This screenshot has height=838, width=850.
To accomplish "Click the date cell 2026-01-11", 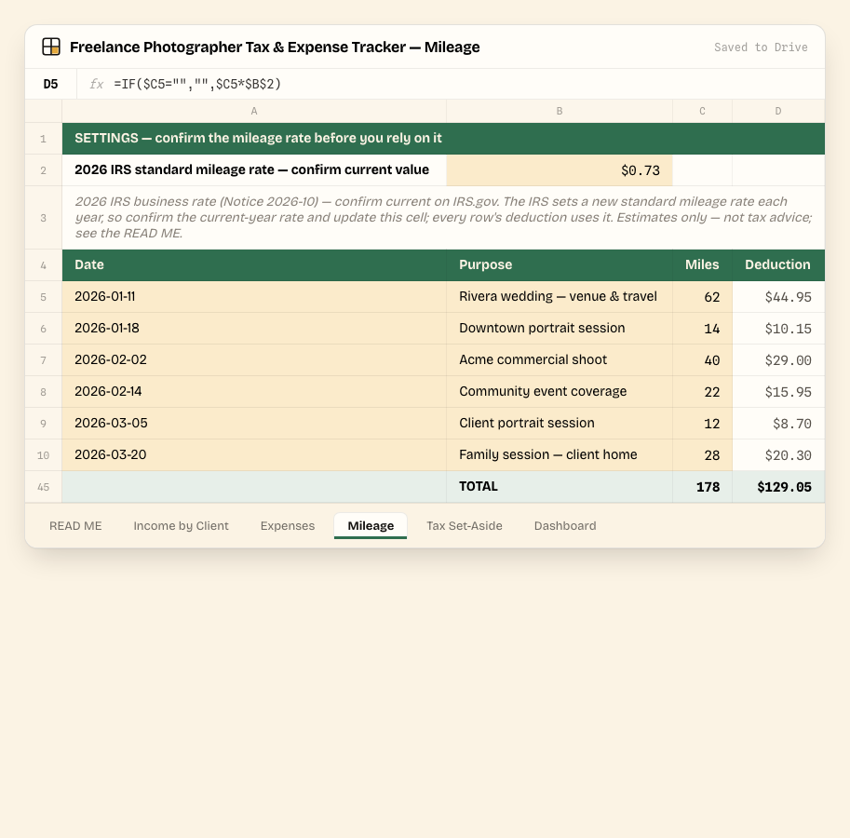I will click(x=254, y=297).
